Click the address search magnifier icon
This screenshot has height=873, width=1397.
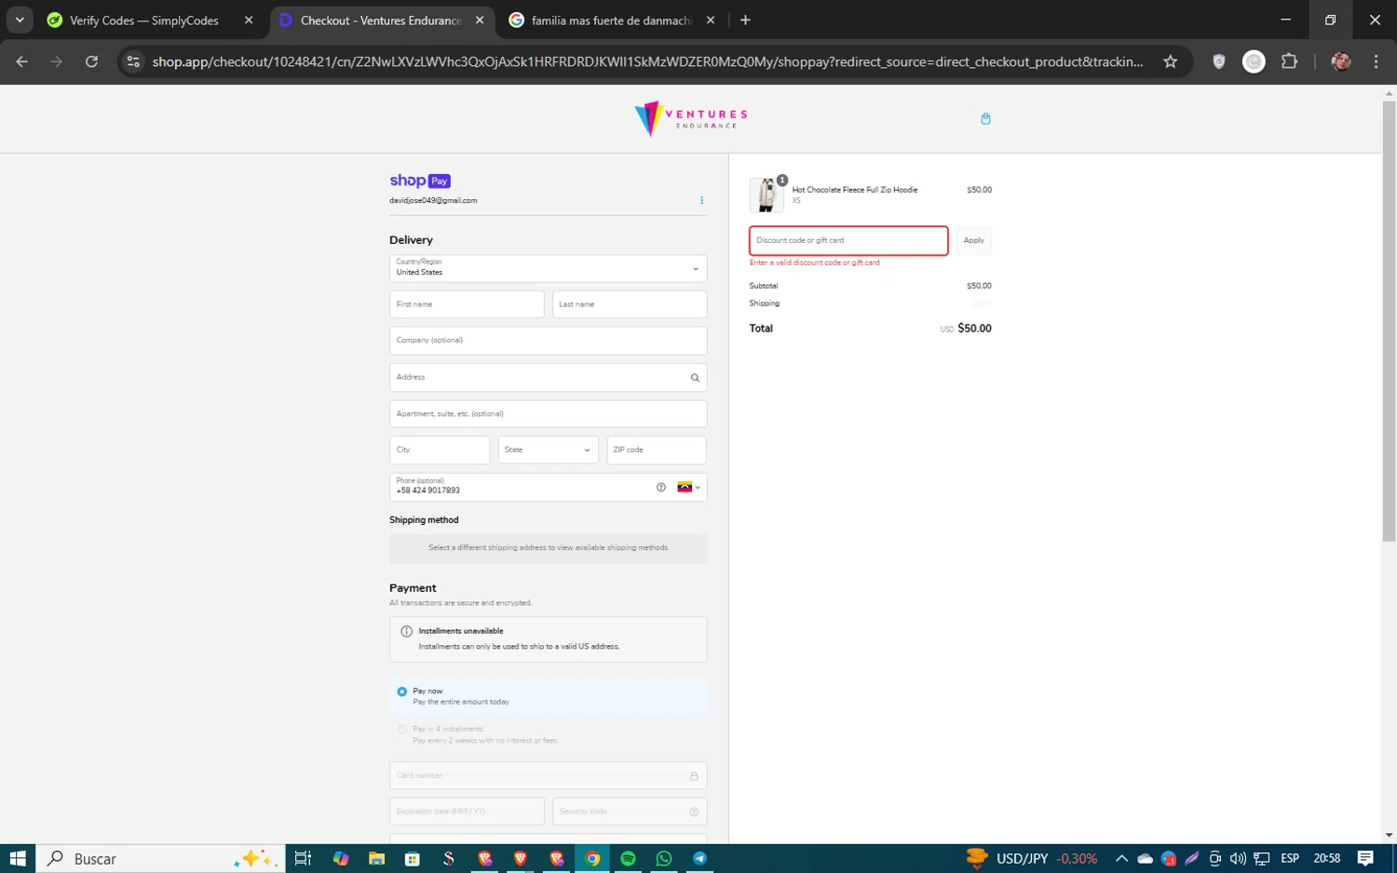695,378
